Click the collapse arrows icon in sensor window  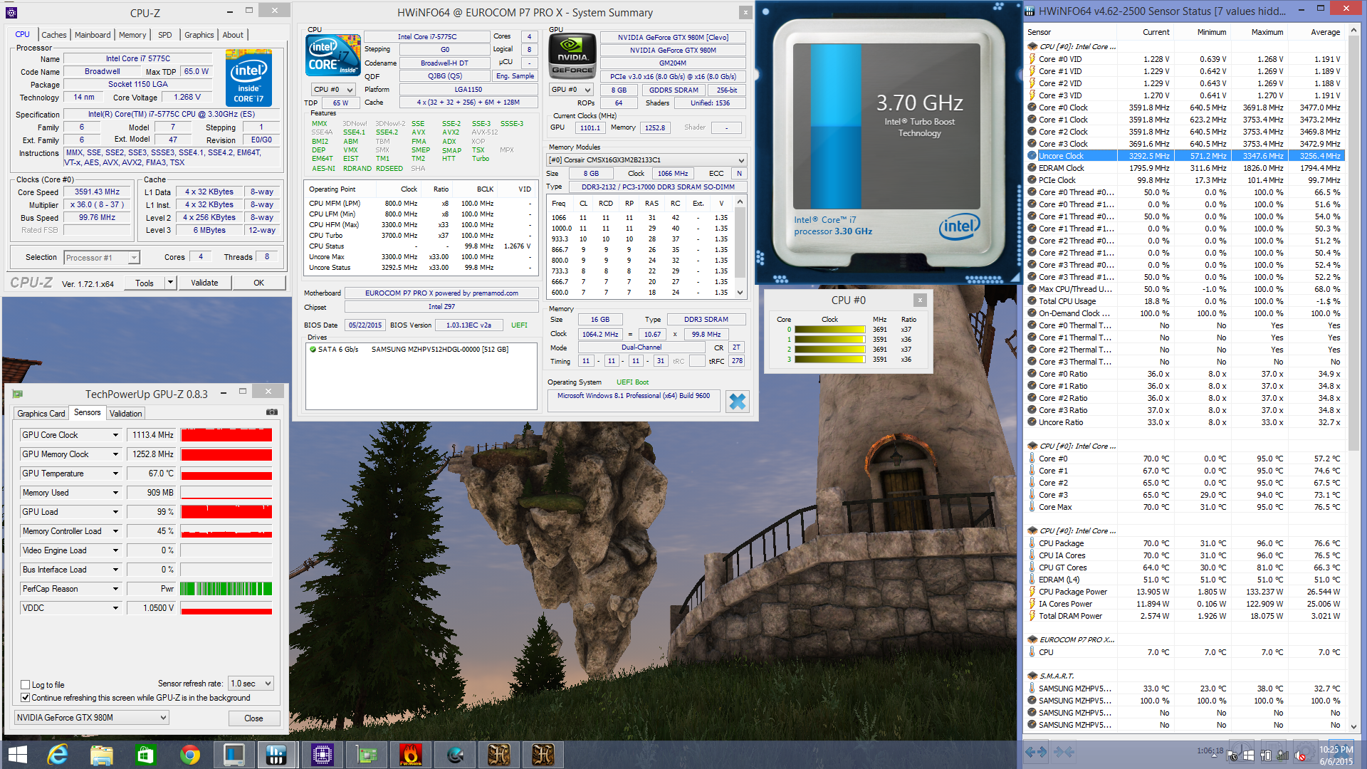click(x=1064, y=751)
